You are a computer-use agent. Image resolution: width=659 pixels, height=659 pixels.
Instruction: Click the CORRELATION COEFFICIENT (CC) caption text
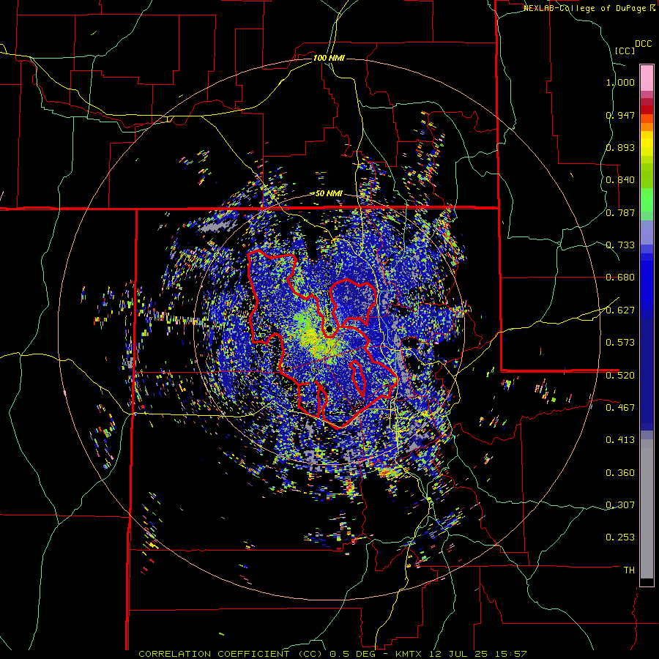click(231, 654)
